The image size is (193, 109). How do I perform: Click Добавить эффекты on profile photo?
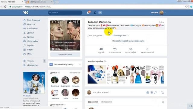(64, 49)
